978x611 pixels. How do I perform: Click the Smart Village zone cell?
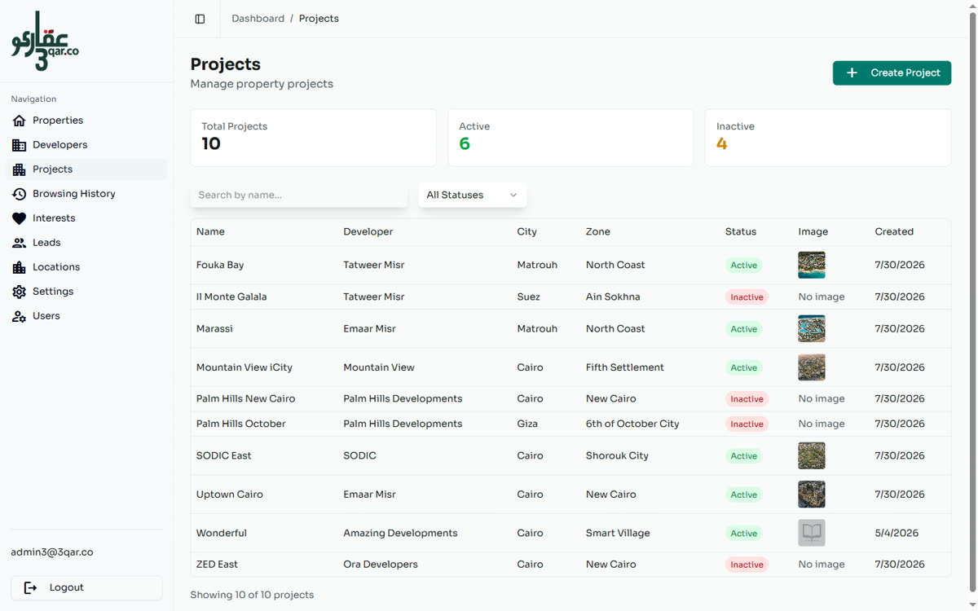pyautogui.click(x=618, y=534)
